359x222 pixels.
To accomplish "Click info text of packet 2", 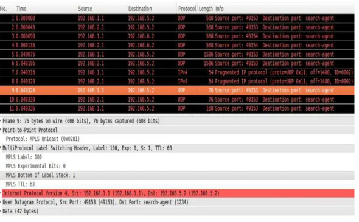I will coord(274,27).
